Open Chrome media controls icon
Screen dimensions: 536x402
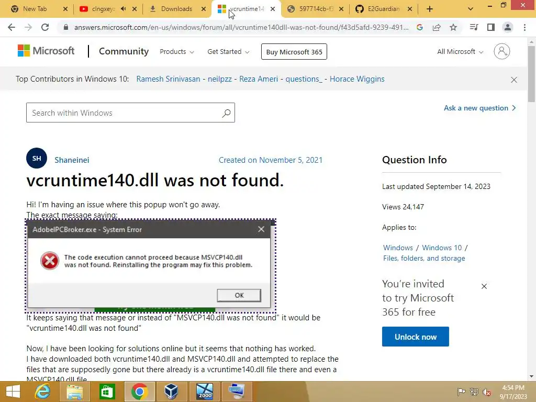474,27
